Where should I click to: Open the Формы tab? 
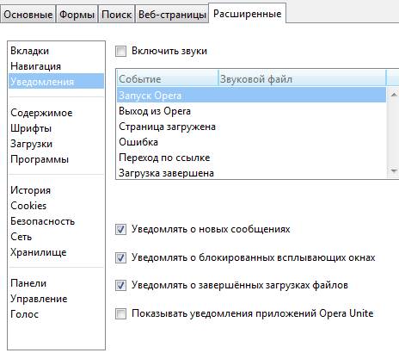(x=77, y=15)
